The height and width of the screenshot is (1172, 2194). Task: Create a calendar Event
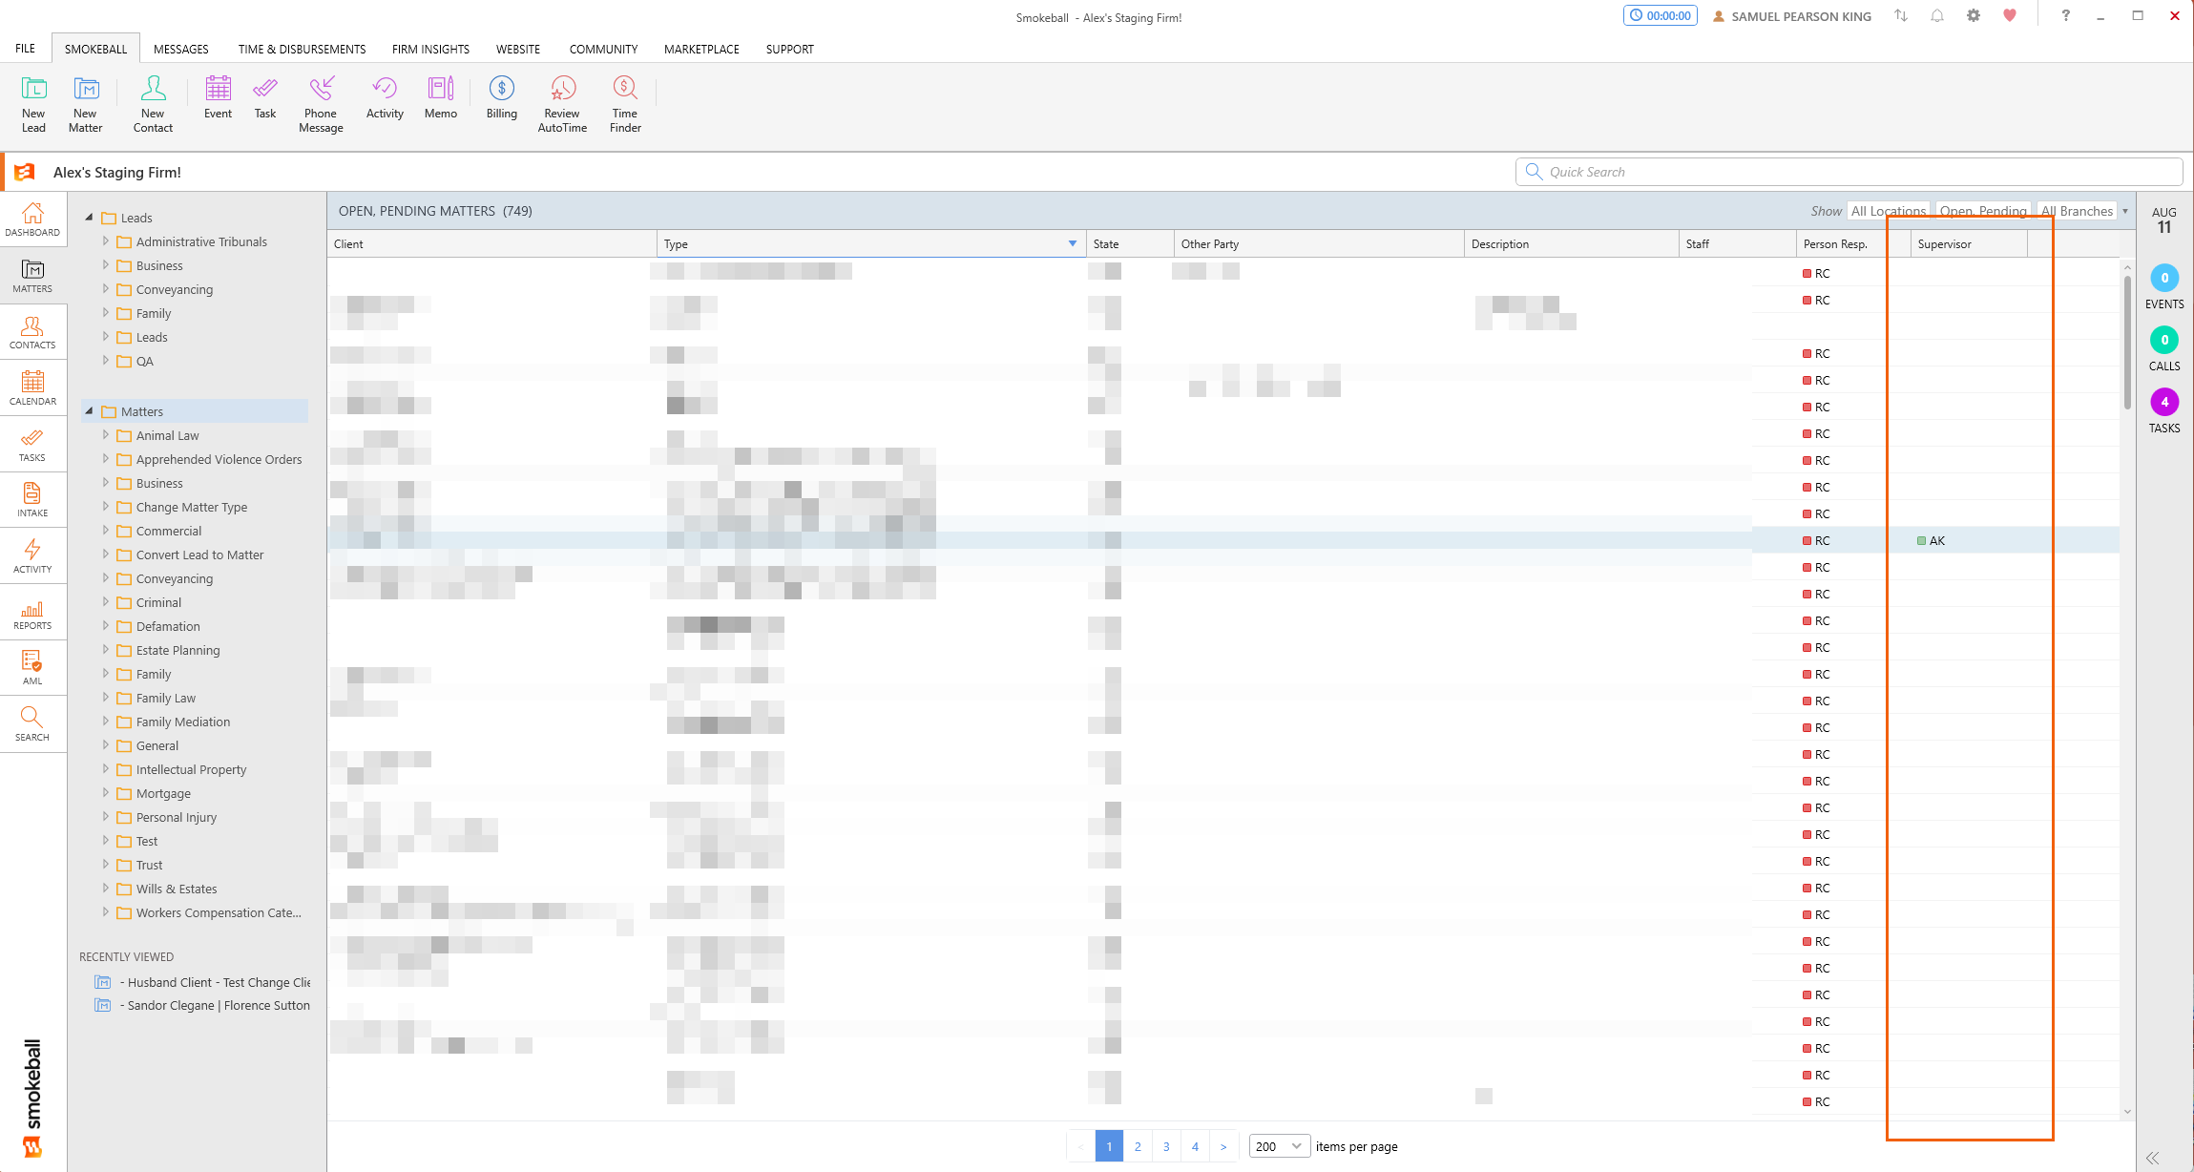click(x=218, y=97)
